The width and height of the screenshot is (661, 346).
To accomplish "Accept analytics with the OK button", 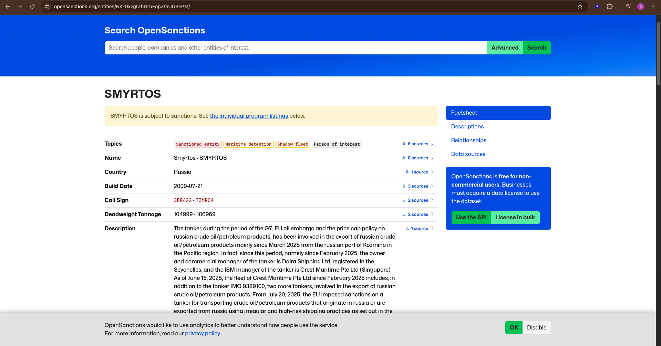I will (x=514, y=328).
